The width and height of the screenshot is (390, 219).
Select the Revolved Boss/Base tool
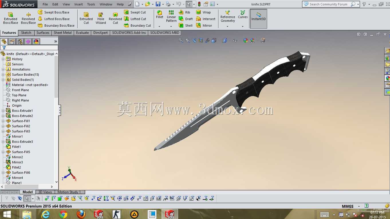(28, 18)
